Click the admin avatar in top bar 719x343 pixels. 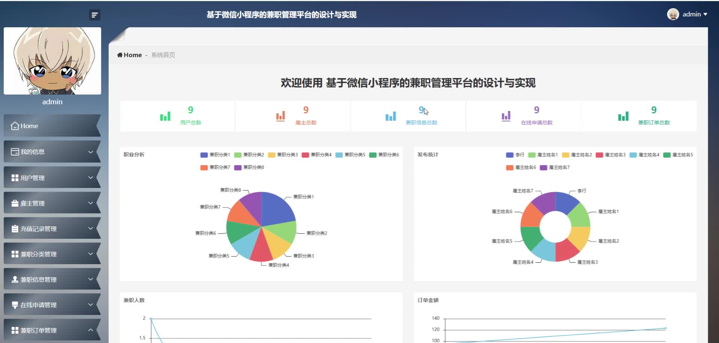click(673, 14)
